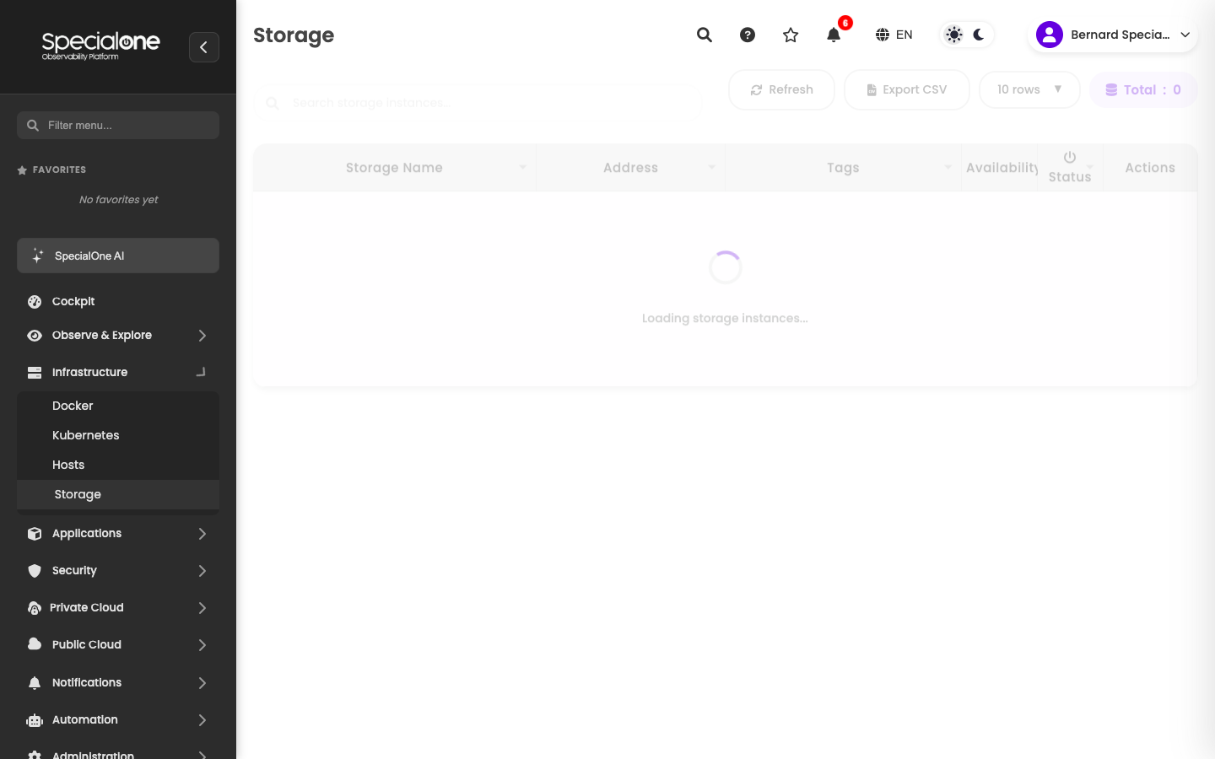Switch to dark theme moon icon

[979, 35]
